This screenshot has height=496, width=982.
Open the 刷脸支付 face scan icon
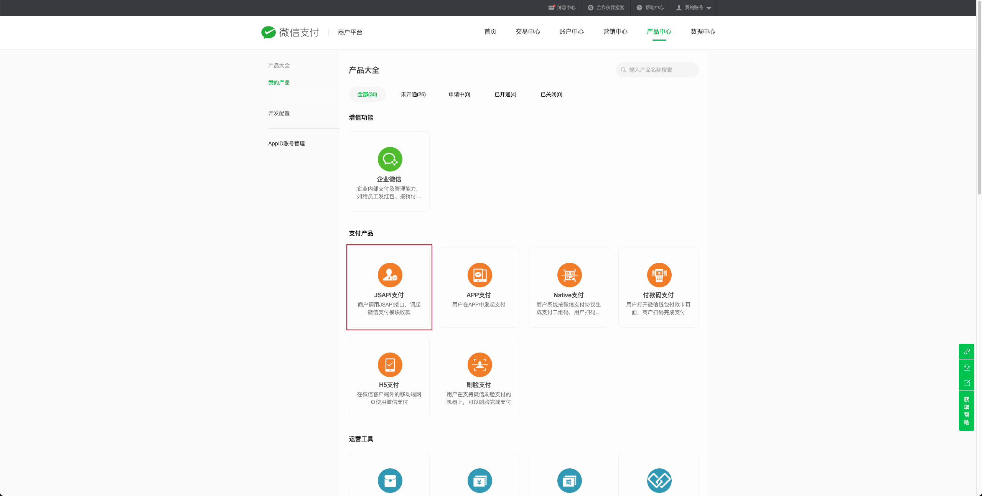tap(479, 365)
